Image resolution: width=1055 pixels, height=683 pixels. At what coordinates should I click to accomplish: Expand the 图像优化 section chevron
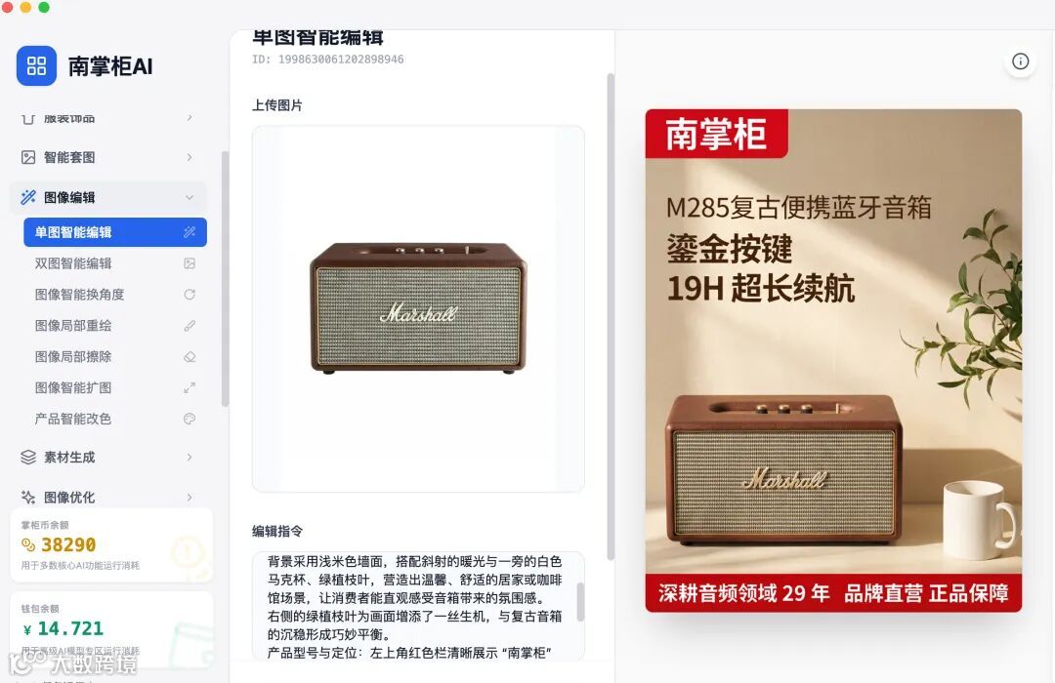pos(190,498)
